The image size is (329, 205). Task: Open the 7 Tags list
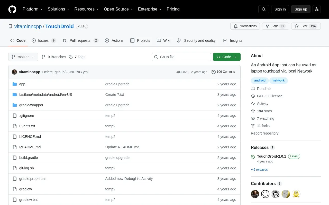point(77,57)
